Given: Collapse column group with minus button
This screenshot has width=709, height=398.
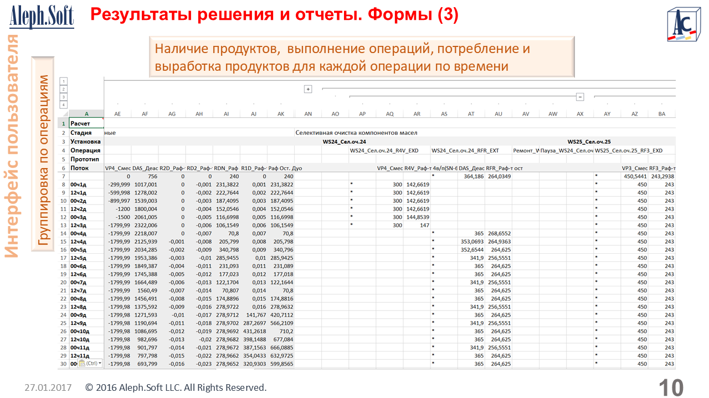Looking at the screenshot, I should tap(580, 97).
